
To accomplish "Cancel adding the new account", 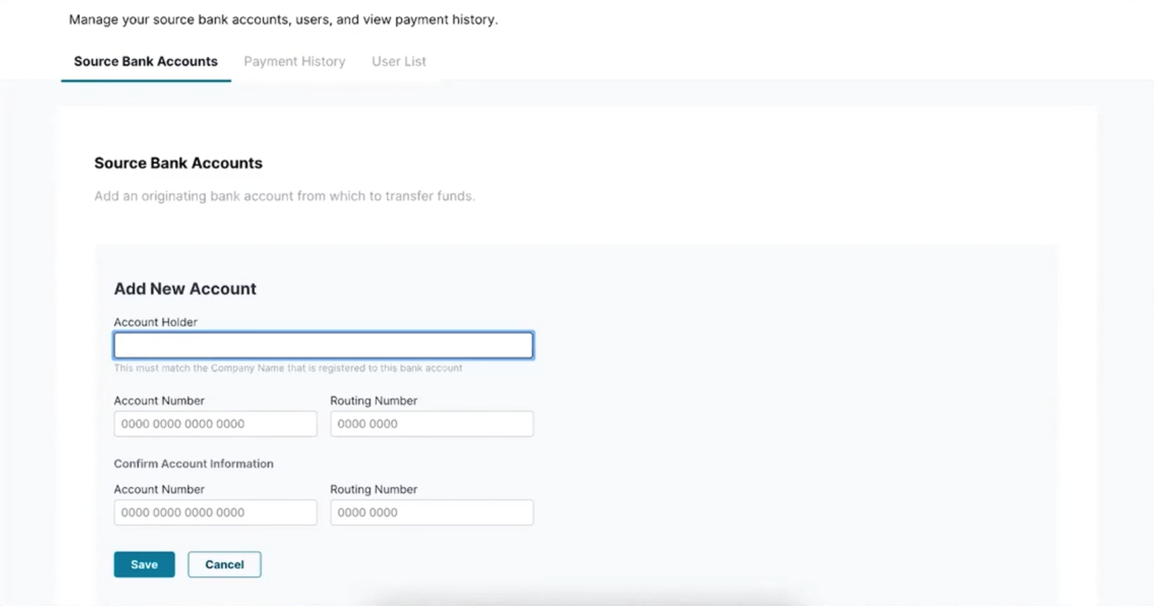I will point(224,565).
